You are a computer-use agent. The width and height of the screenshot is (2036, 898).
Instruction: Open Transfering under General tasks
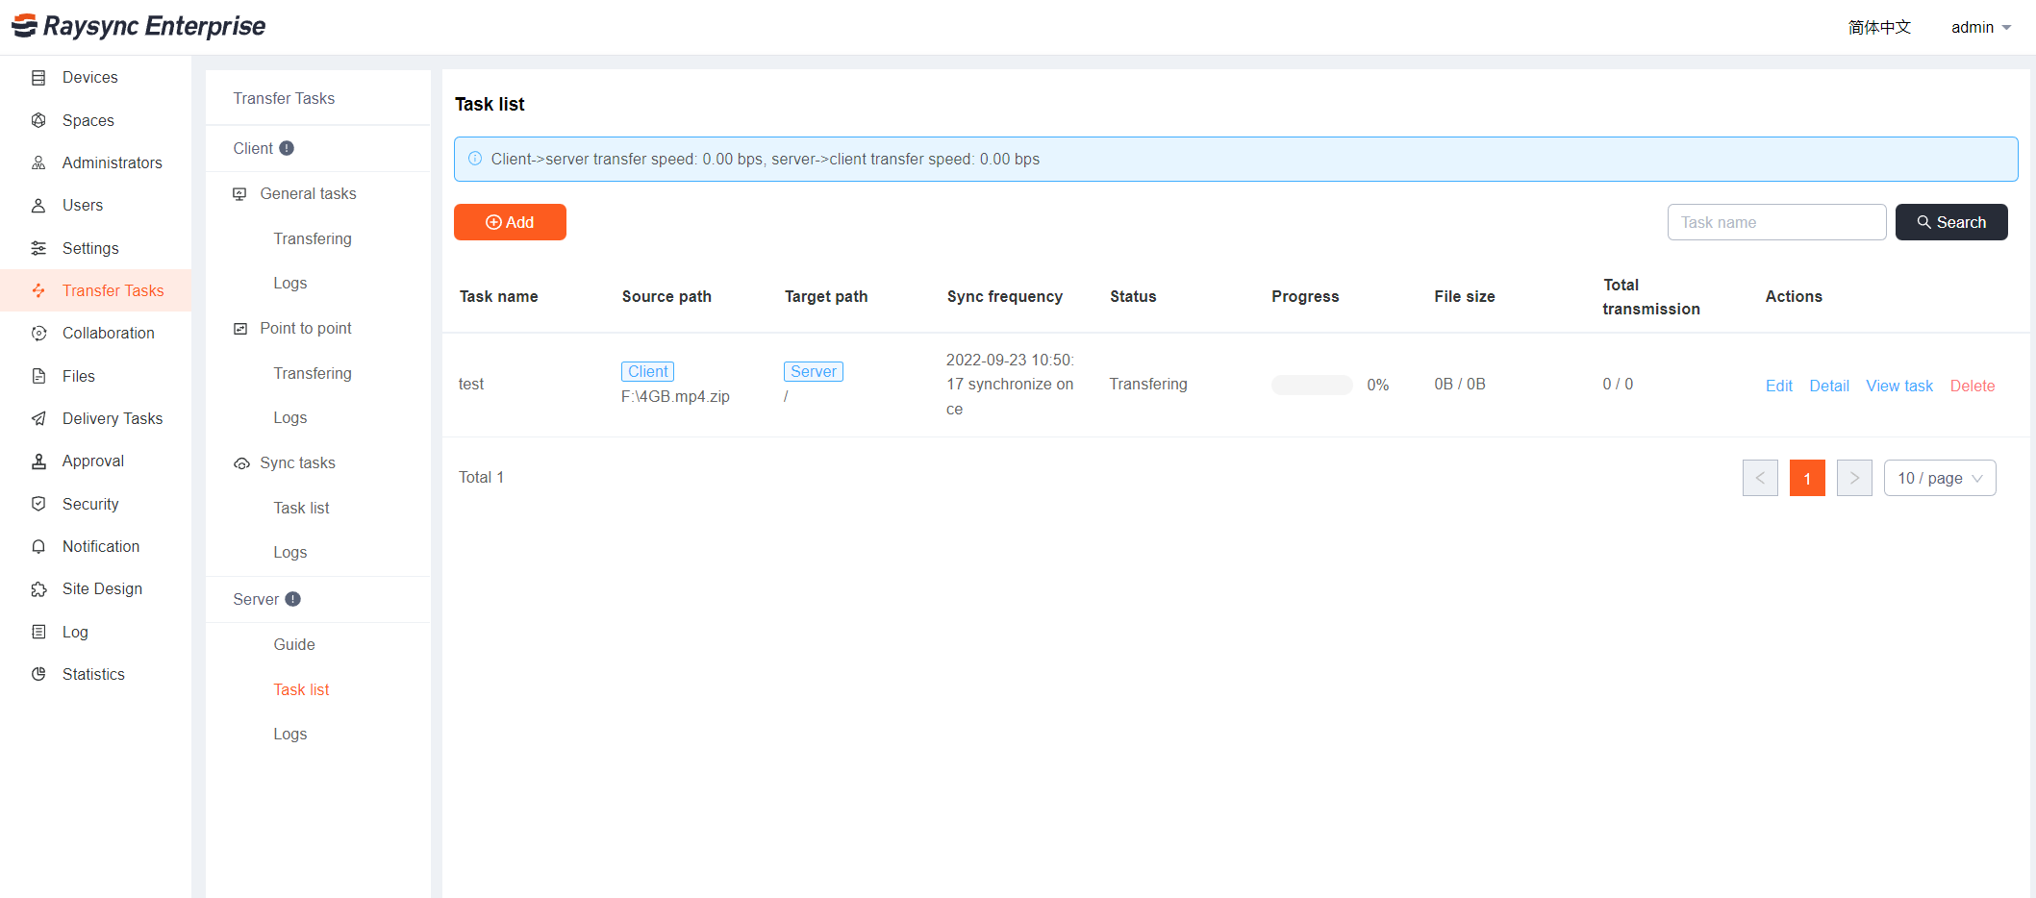click(x=313, y=238)
